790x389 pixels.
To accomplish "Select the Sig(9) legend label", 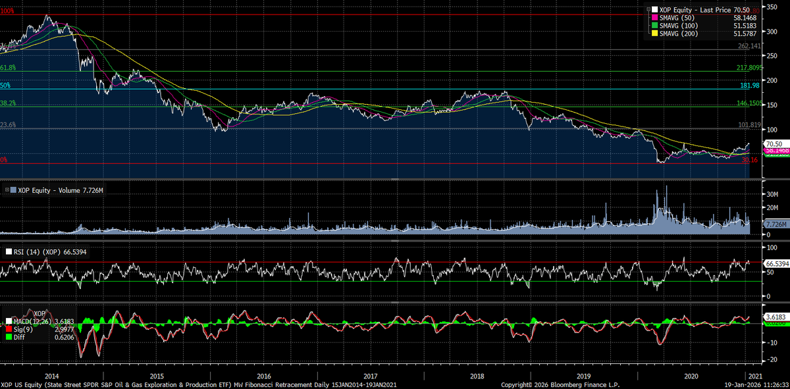I will tap(22, 328).
